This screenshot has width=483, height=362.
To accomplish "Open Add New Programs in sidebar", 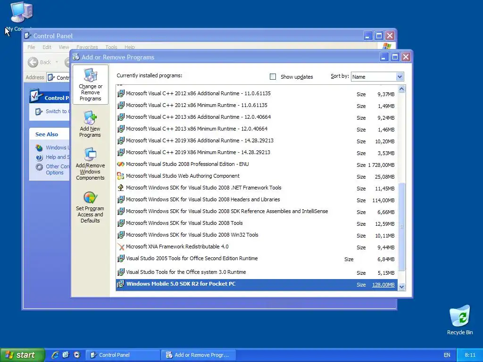I will [x=90, y=124].
